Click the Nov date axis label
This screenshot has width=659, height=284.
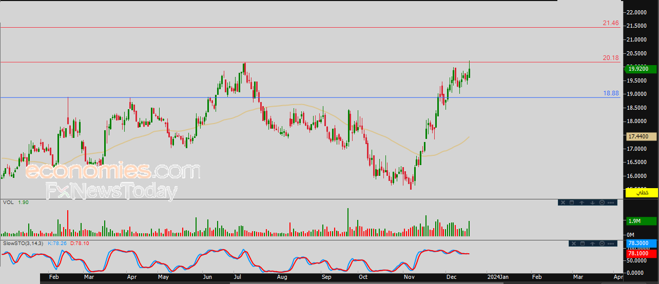pyautogui.click(x=409, y=277)
